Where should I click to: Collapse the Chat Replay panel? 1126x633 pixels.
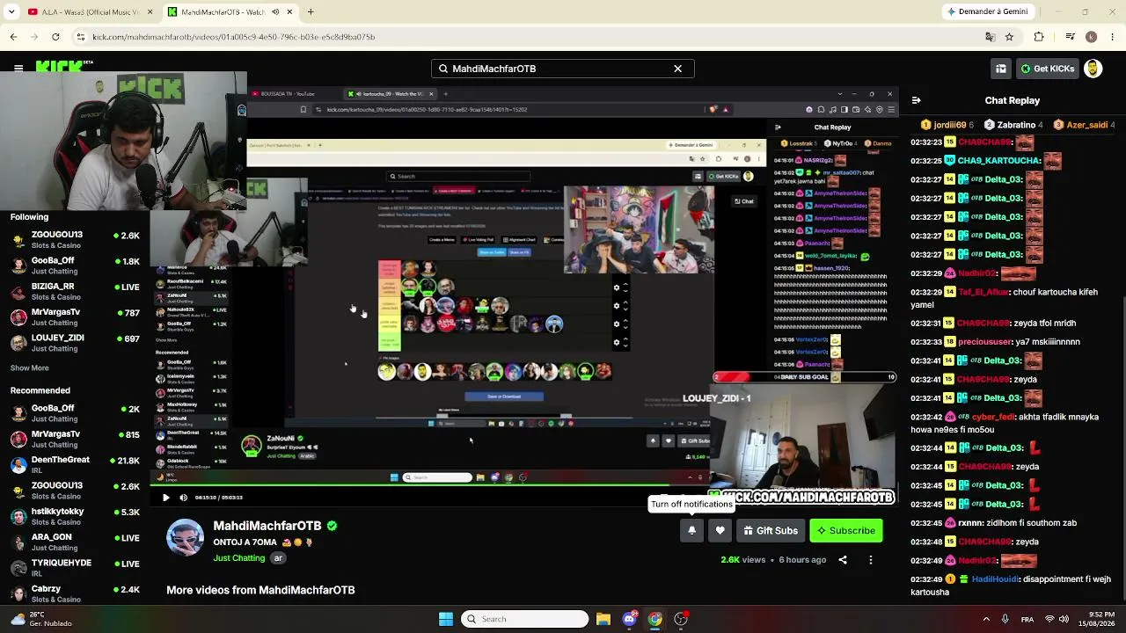pyautogui.click(x=916, y=100)
